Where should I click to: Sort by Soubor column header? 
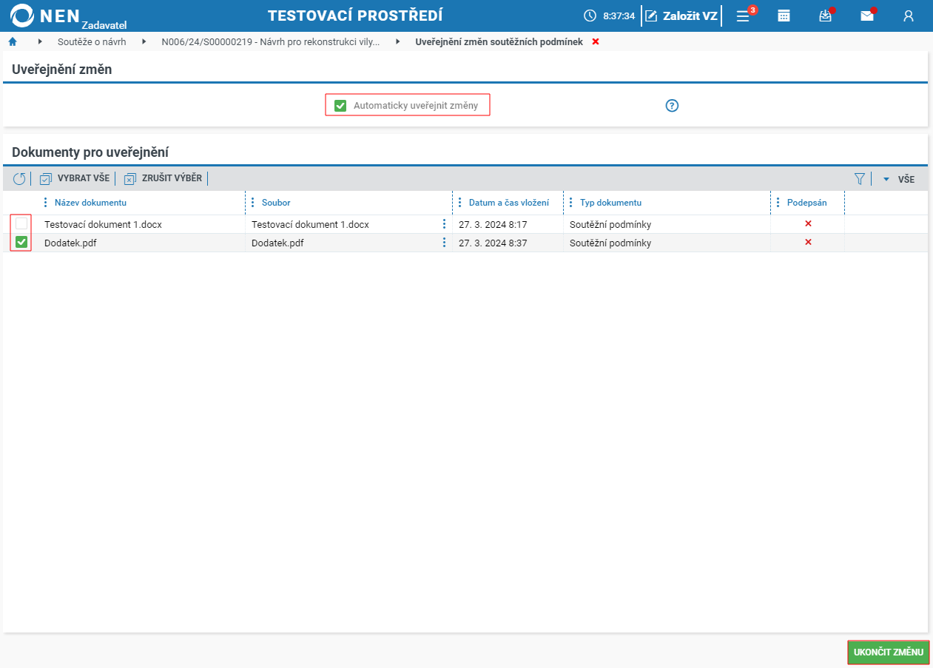(x=276, y=203)
